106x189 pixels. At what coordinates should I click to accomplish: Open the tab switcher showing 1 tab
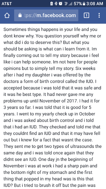click(x=86, y=15)
